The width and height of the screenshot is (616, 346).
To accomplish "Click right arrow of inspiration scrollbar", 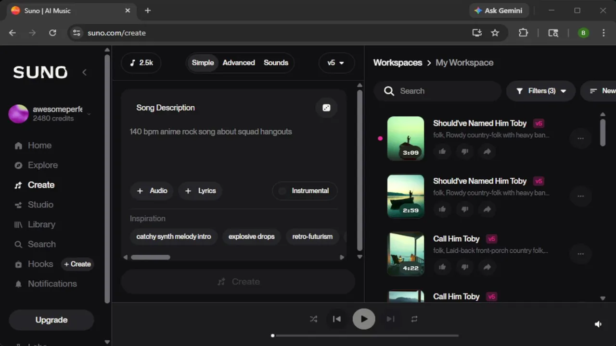I will pyautogui.click(x=342, y=257).
